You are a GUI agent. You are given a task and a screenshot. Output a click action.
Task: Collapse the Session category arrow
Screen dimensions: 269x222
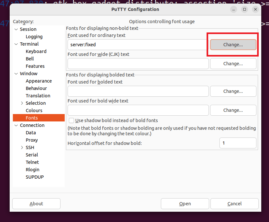pos(16,29)
